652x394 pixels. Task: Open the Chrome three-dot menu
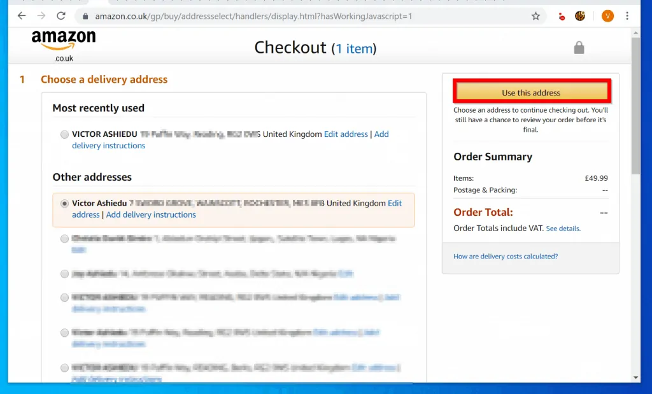[x=627, y=16]
